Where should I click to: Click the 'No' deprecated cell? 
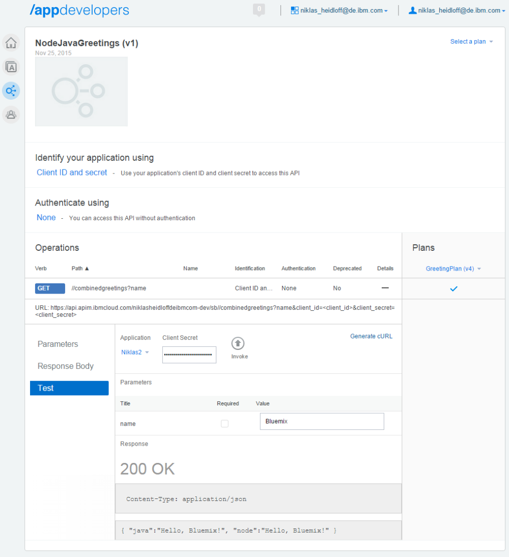337,288
